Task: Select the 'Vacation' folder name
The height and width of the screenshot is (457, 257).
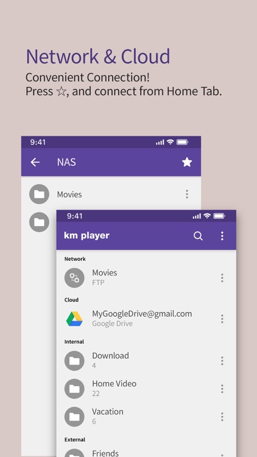Action: click(108, 411)
